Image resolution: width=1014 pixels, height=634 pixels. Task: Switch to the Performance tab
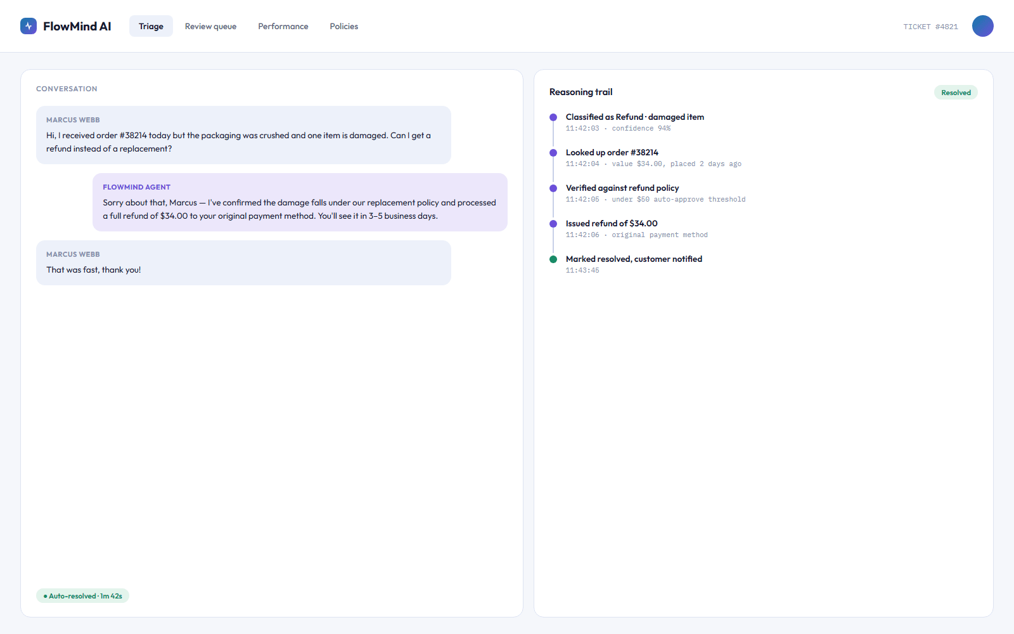[x=283, y=26]
